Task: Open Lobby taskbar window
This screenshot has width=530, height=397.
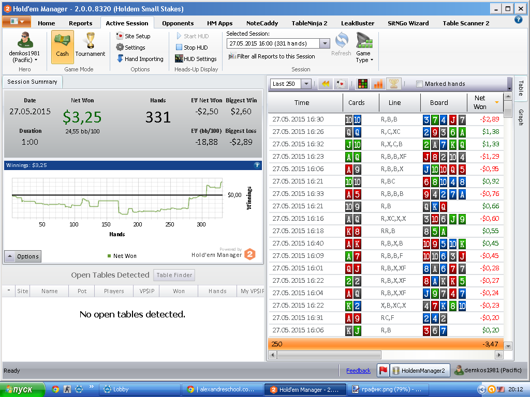Action: (x=140, y=389)
